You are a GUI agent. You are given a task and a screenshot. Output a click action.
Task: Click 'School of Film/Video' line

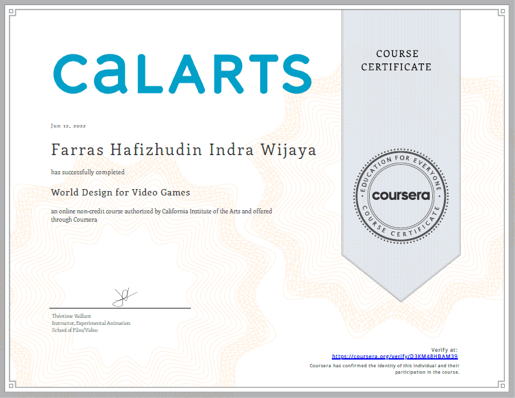click(75, 330)
